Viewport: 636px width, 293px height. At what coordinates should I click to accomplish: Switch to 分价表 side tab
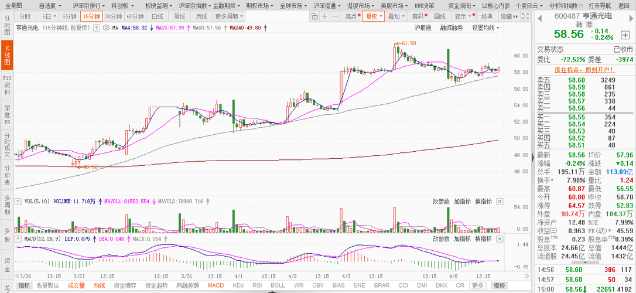(x=7, y=175)
